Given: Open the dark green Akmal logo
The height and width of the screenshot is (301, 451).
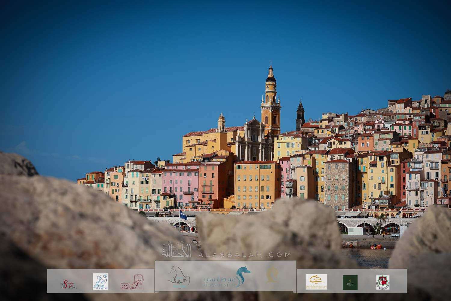Looking at the screenshot, I should [350, 282].
